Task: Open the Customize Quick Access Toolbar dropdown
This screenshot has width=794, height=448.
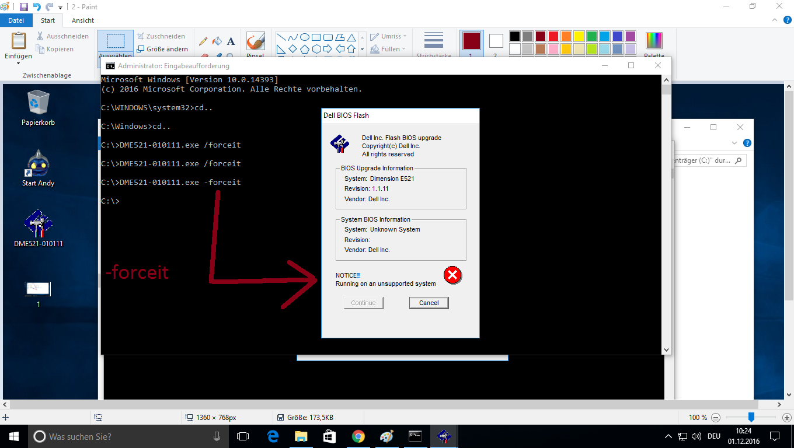Action: coord(60,8)
